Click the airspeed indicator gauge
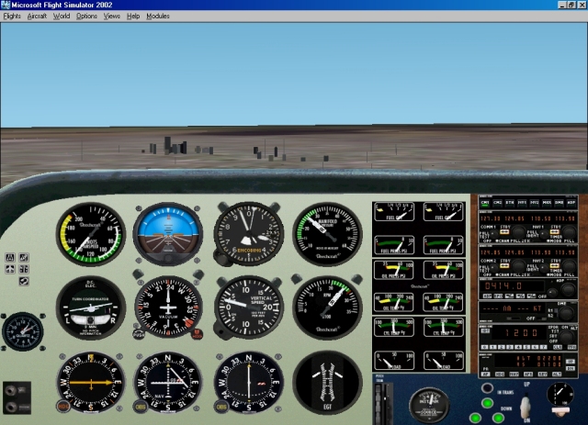This screenshot has height=425, width=588. (91, 234)
